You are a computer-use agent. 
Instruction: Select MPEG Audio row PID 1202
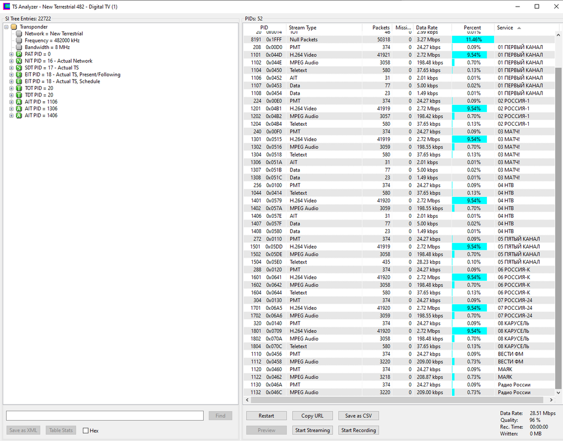click(399, 116)
